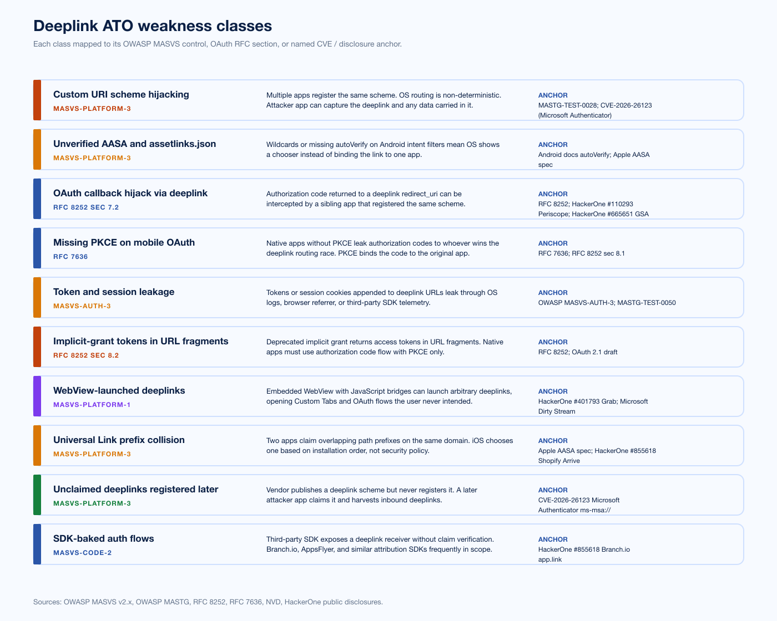The height and width of the screenshot is (621, 777).
Task: Click anchor 'RFC 7636; RFC 8252 sec 8.1'
Action: tap(582, 253)
